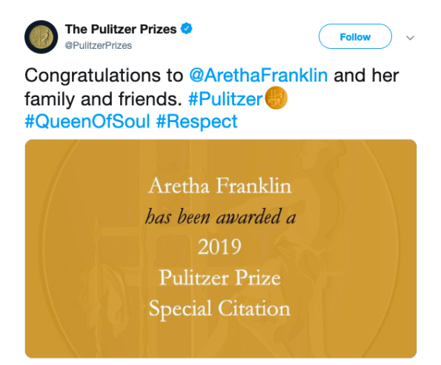Open the #Respect hashtag
441x365 pixels.
pyautogui.click(x=196, y=121)
